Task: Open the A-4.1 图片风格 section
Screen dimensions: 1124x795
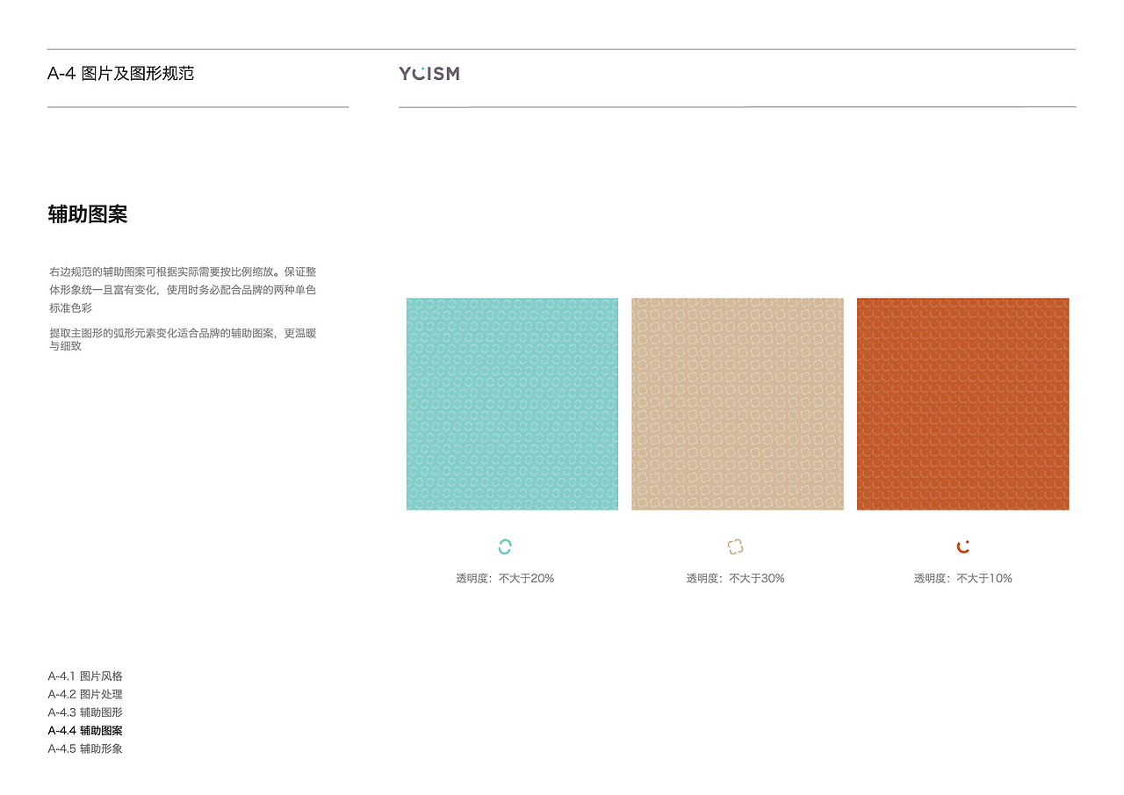Action: pos(85,676)
